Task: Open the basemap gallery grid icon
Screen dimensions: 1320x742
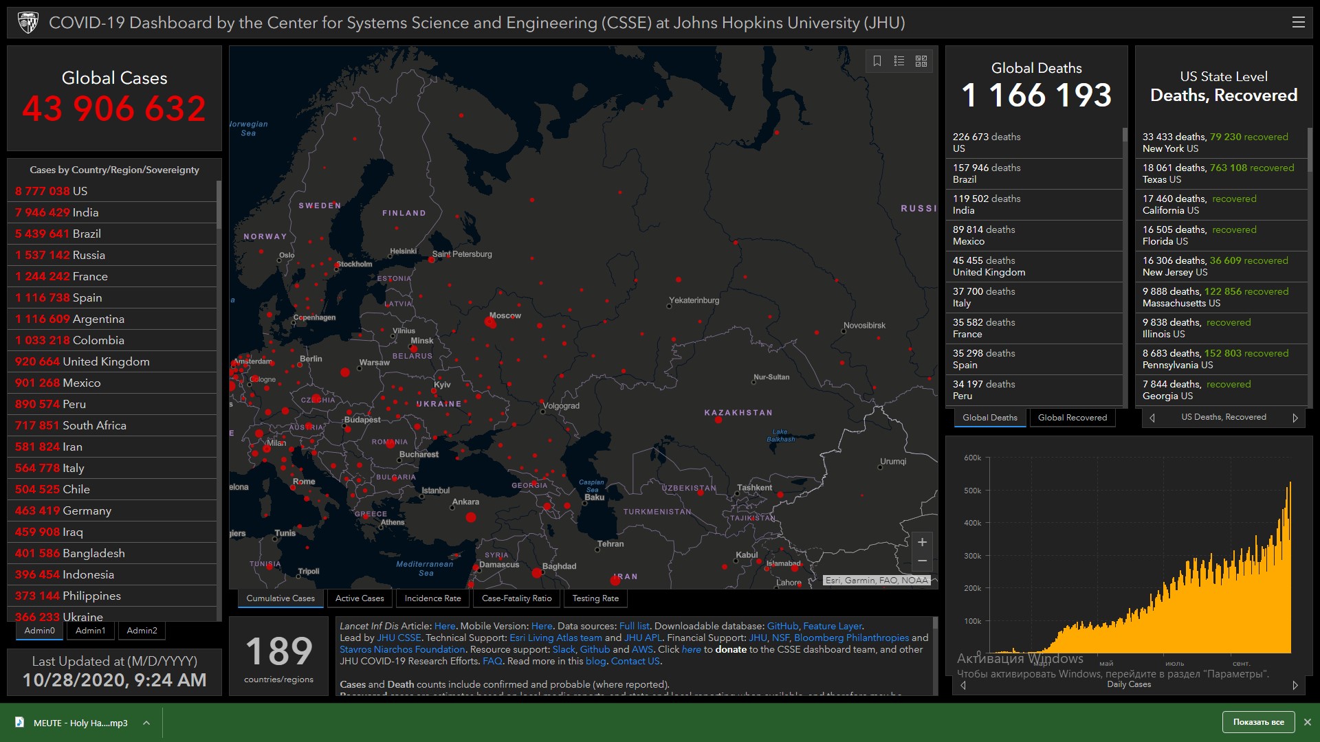Action: (x=921, y=61)
